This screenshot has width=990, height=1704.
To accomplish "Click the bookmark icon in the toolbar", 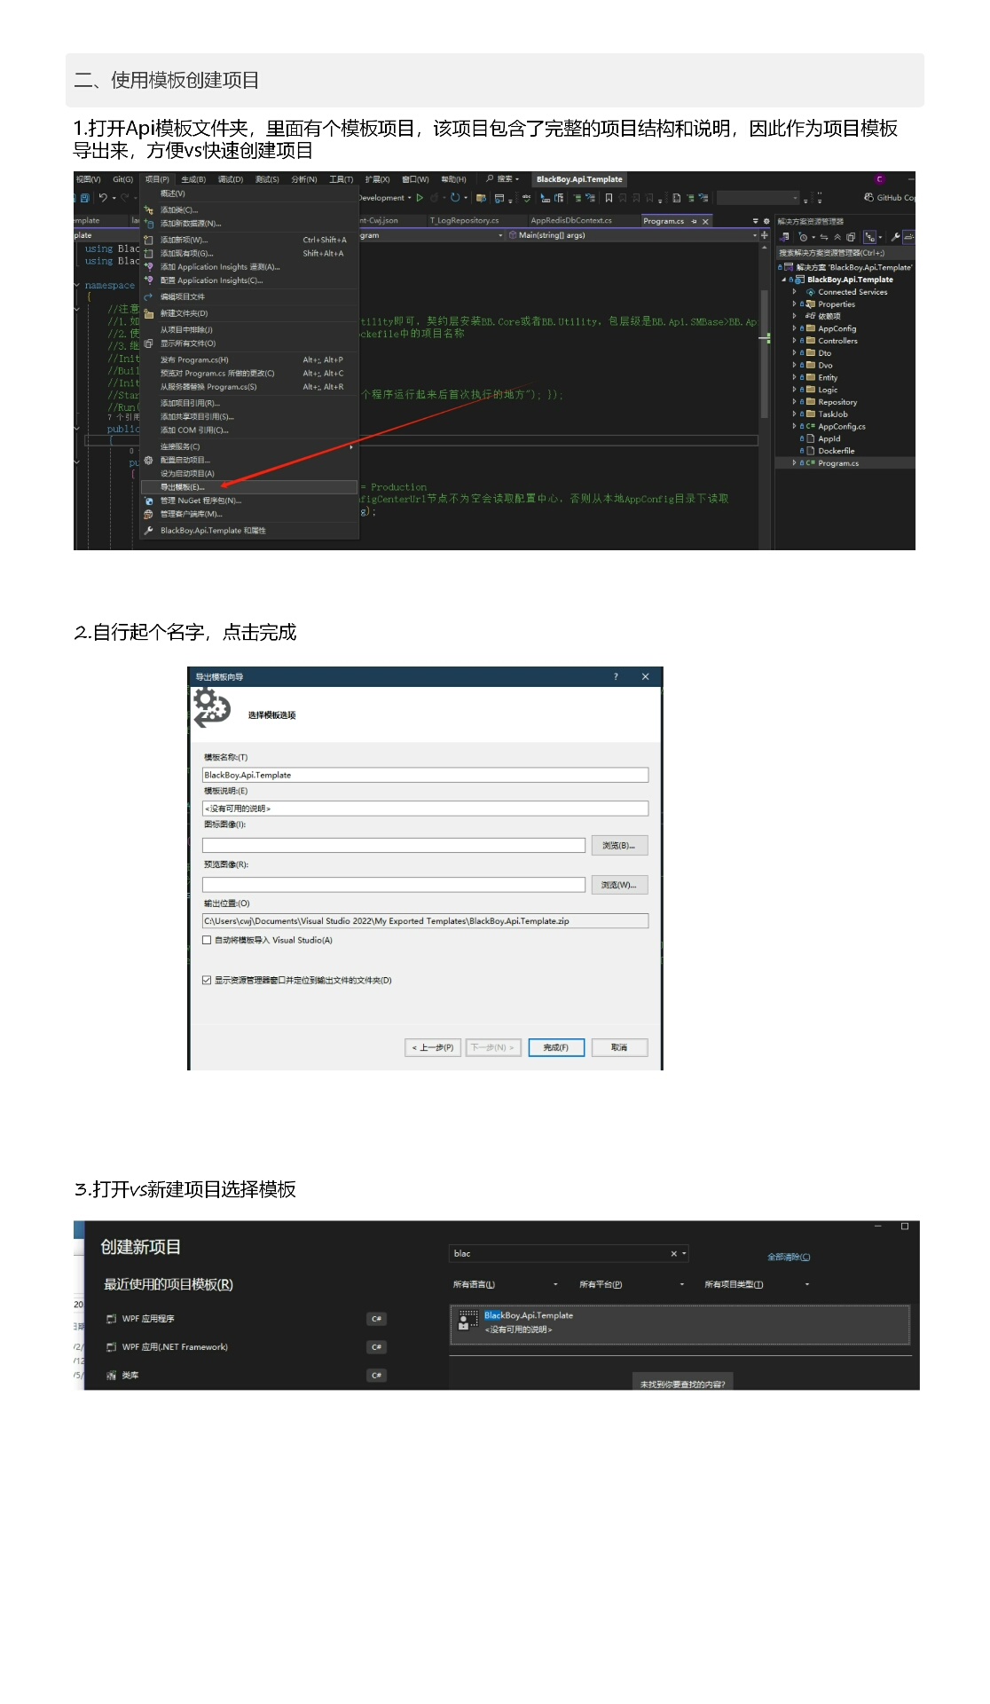I will [x=609, y=198].
